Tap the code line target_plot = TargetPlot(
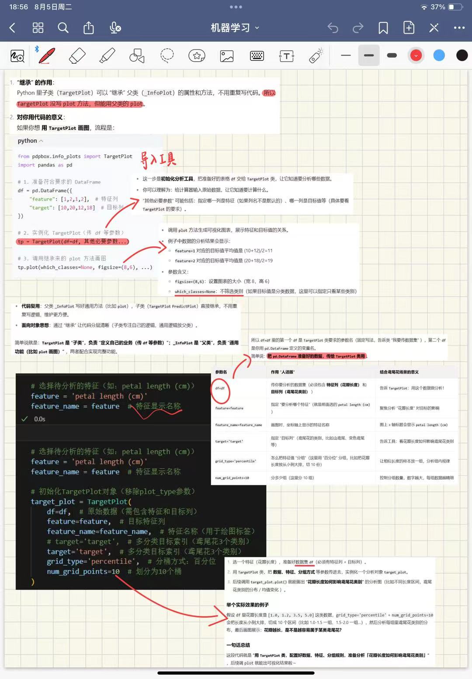Viewport: 472px width, 679px height. (81, 502)
